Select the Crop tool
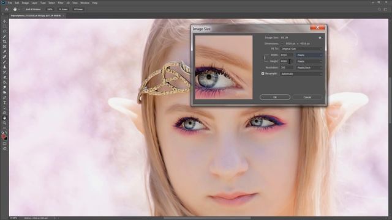The width and height of the screenshot is (392, 220). point(4,42)
